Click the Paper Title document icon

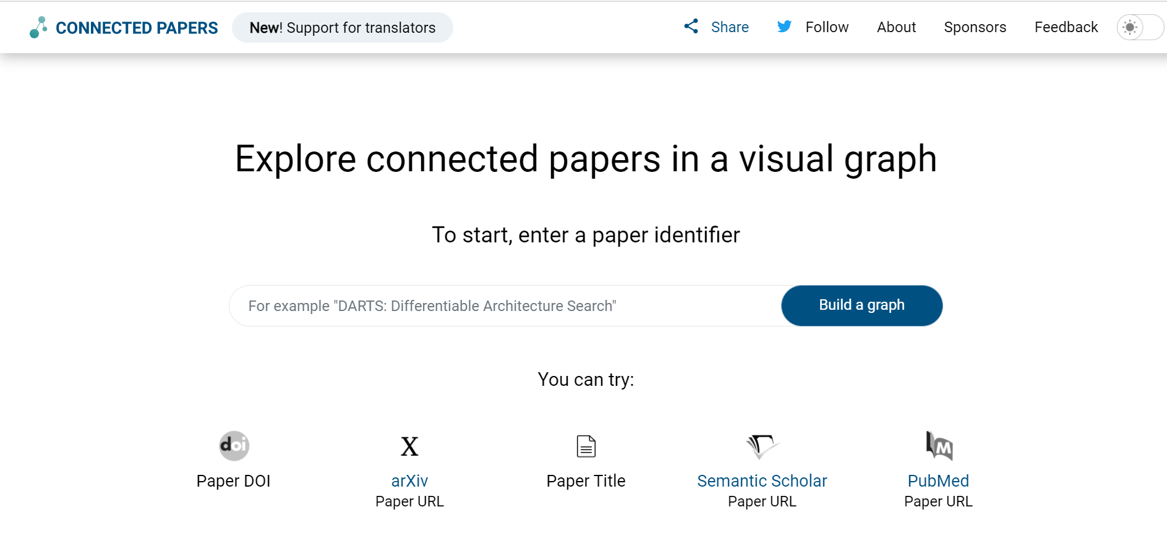click(586, 446)
